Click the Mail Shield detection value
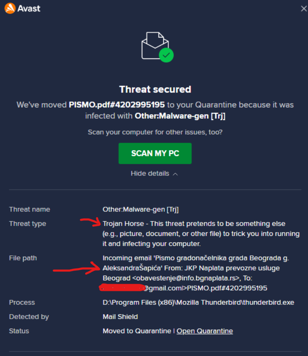Image resolution: width=308 pixels, height=356 pixels. click(x=120, y=317)
